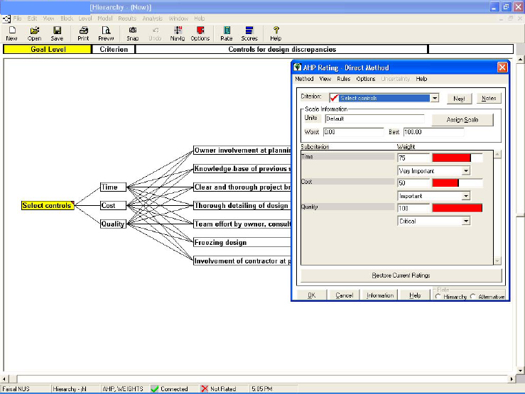Click the Criterion header cell
The height and width of the screenshot is (394, 525).
pos(114,49)
